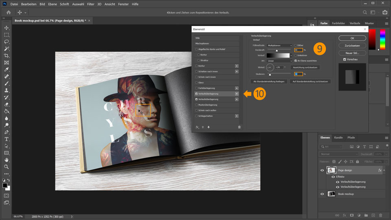Viewport: 391px width, 220px height.
Task: Enable Abgeflachte Kante und Relief checkbox
Action: [x=196, y=49]
